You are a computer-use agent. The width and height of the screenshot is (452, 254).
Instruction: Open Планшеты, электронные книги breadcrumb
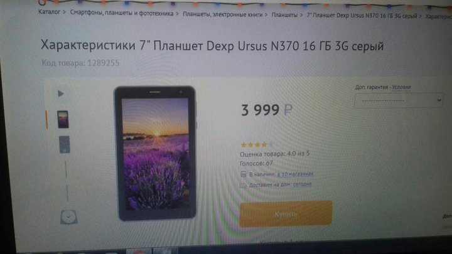click(x=222, y=14)
